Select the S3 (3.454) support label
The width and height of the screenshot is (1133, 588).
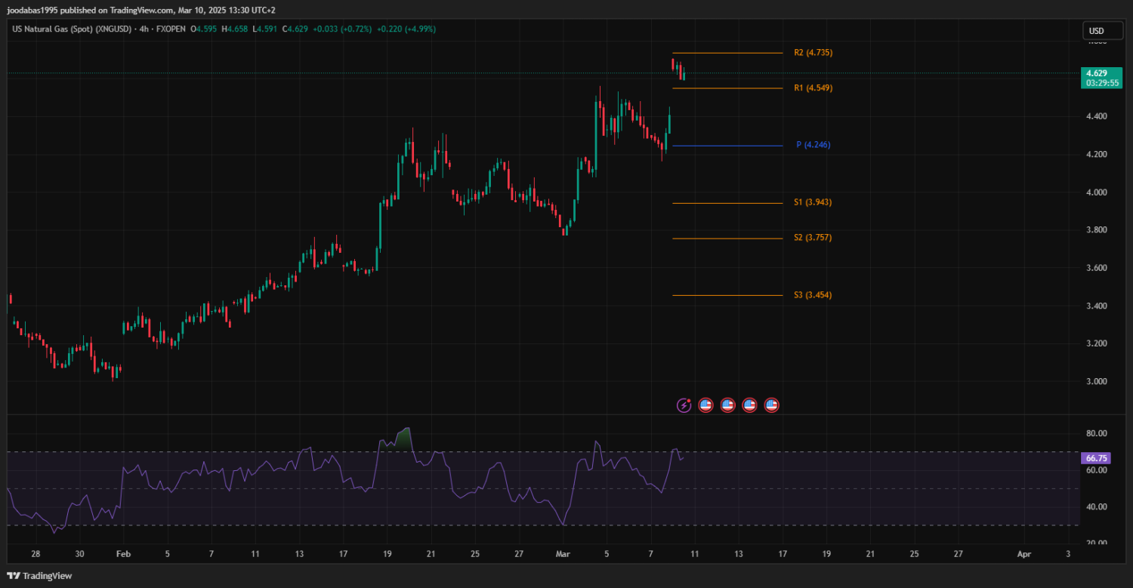(x=813, y=295)
